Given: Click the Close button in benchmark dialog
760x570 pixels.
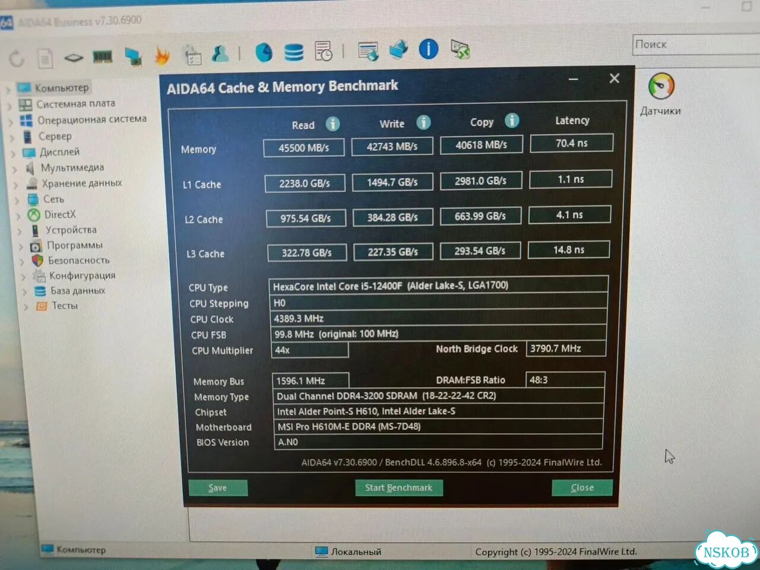Looking at the screenshot, I should 582,487.
